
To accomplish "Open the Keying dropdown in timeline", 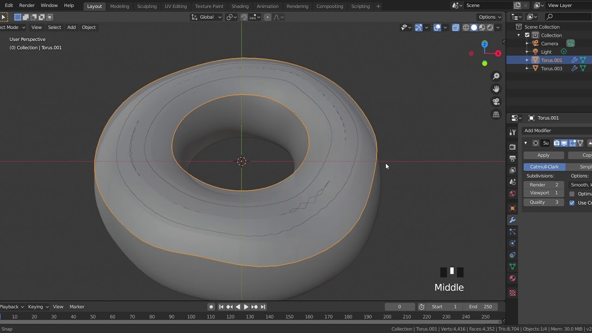I will click(x=38, y=307).
